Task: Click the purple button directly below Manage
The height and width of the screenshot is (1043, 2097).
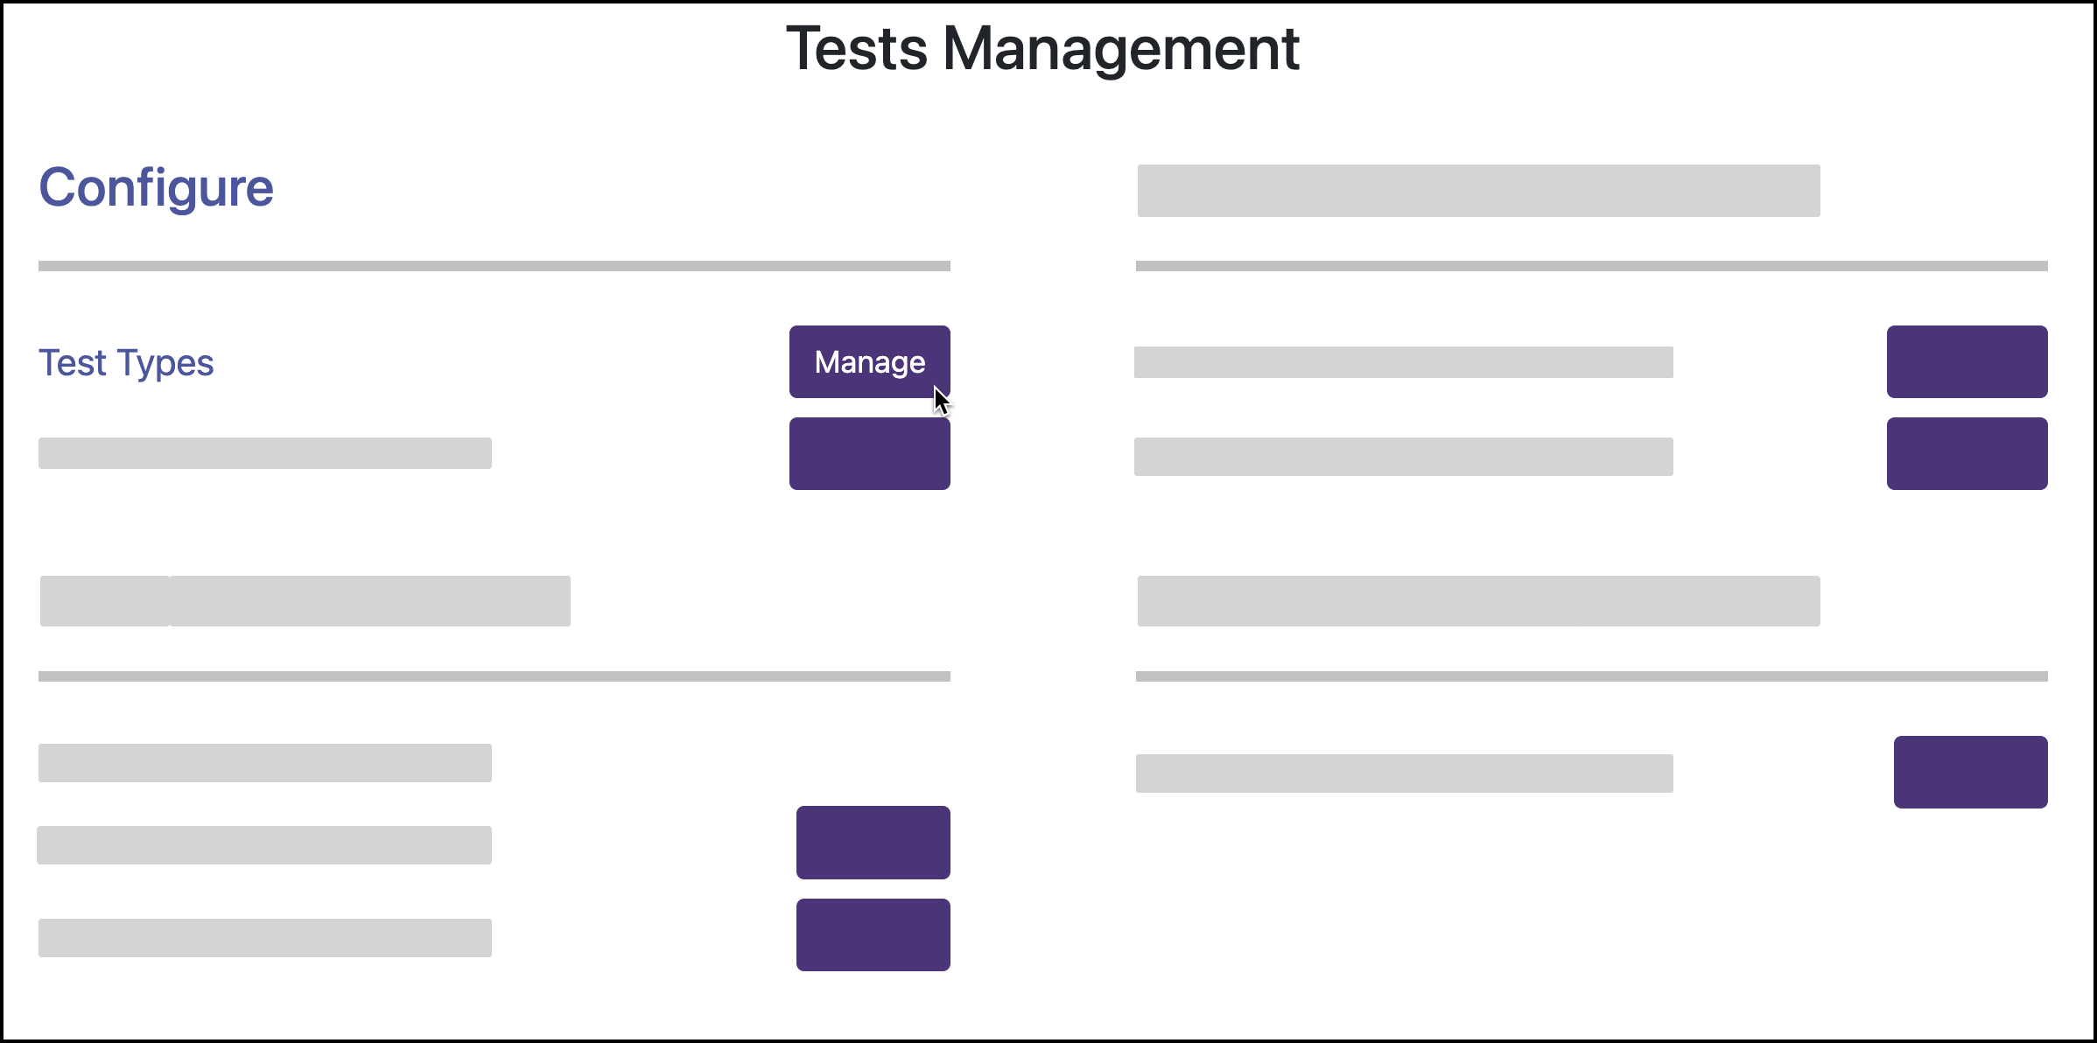Action: [x=869, y=453]
